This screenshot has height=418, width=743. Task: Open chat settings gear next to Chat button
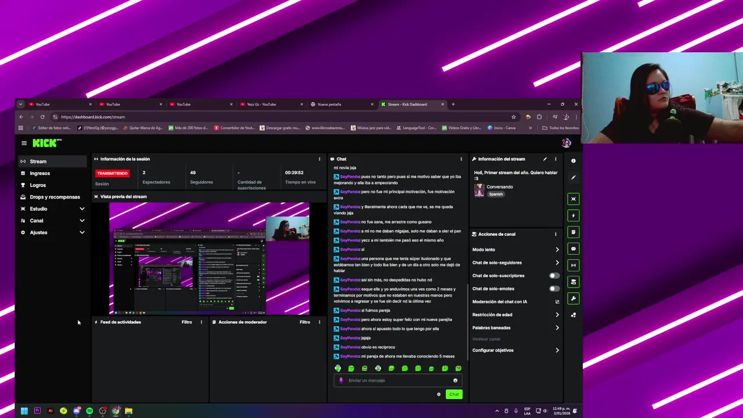[439, 394]
